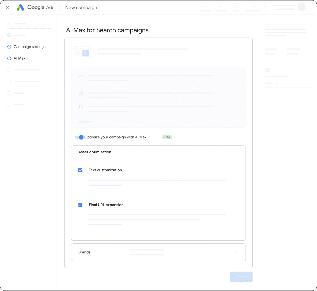Viewport: 317px width, 291px height.
Task: Click the pencil edit icon in right panel
Action: pyautogui.click(x=277, y=83)
